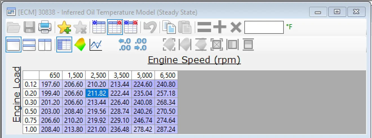Select the 1,500 rpm column header

click(74, 75)
